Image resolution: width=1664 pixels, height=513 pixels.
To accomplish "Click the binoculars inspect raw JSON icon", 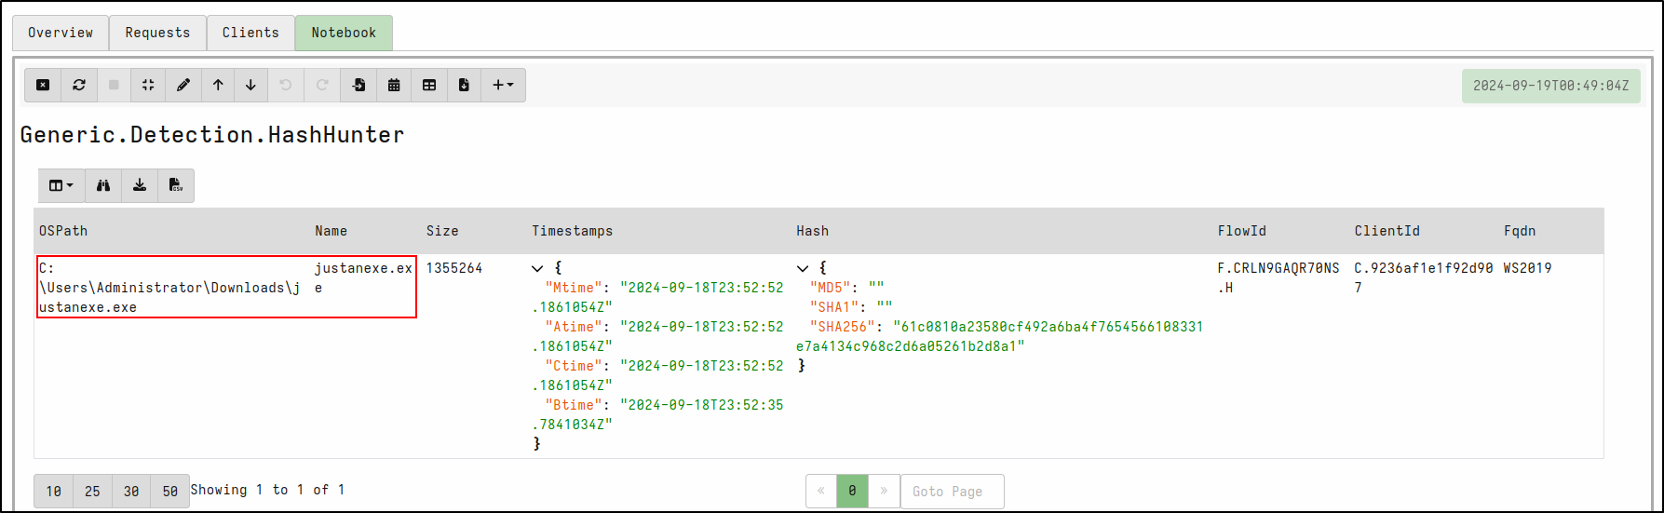I will pos(103,185).
